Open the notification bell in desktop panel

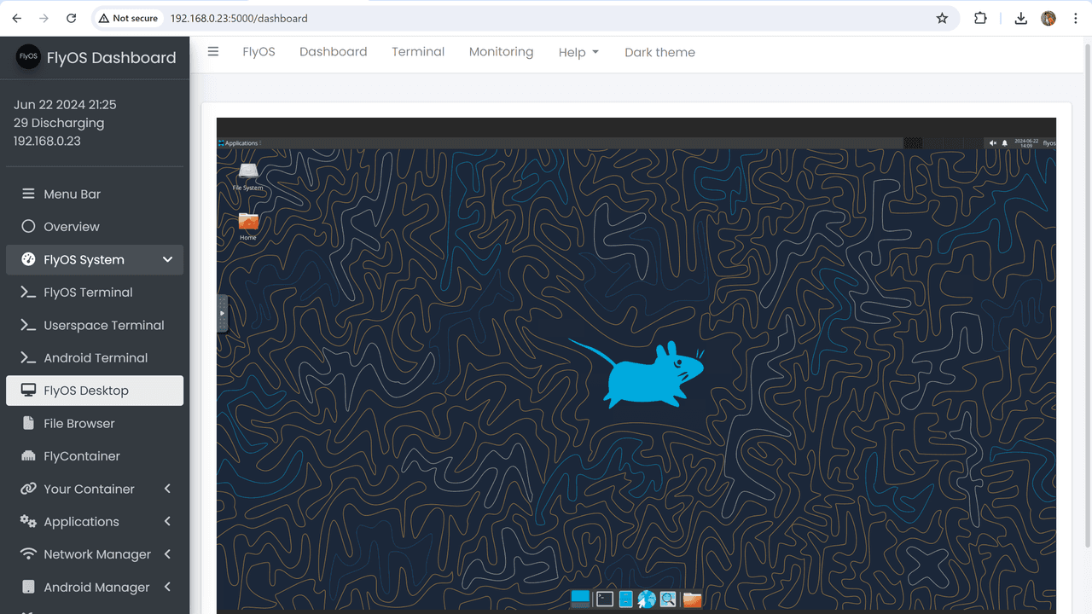[x=1005, y=143]
